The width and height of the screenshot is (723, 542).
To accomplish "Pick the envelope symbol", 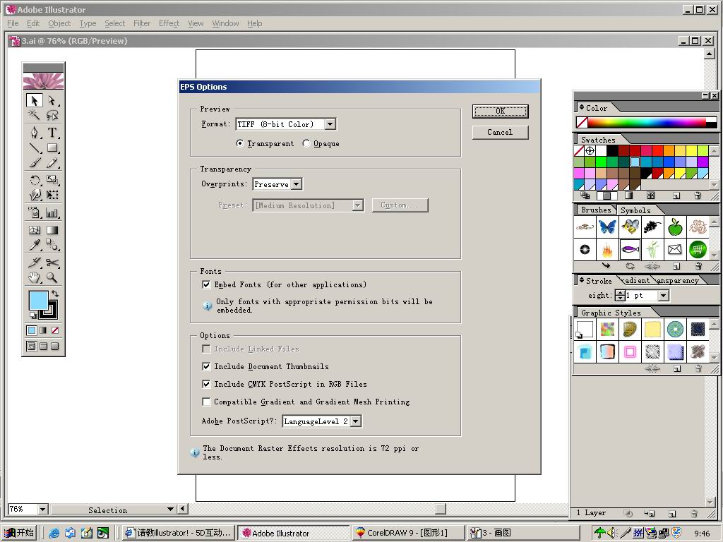I will (x=675, y=250).
